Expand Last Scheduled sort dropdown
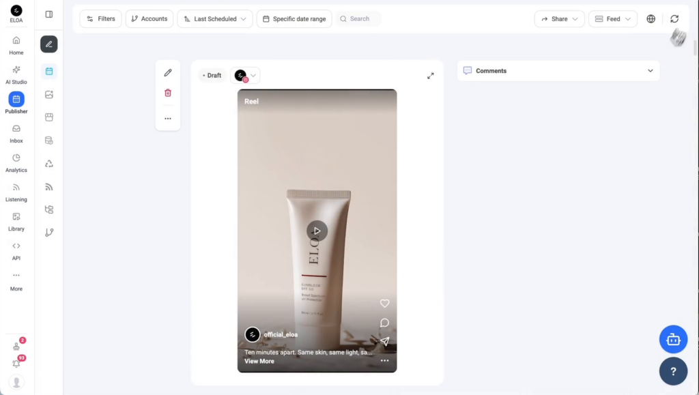699x395 pixels. click(x=215, y=18)
